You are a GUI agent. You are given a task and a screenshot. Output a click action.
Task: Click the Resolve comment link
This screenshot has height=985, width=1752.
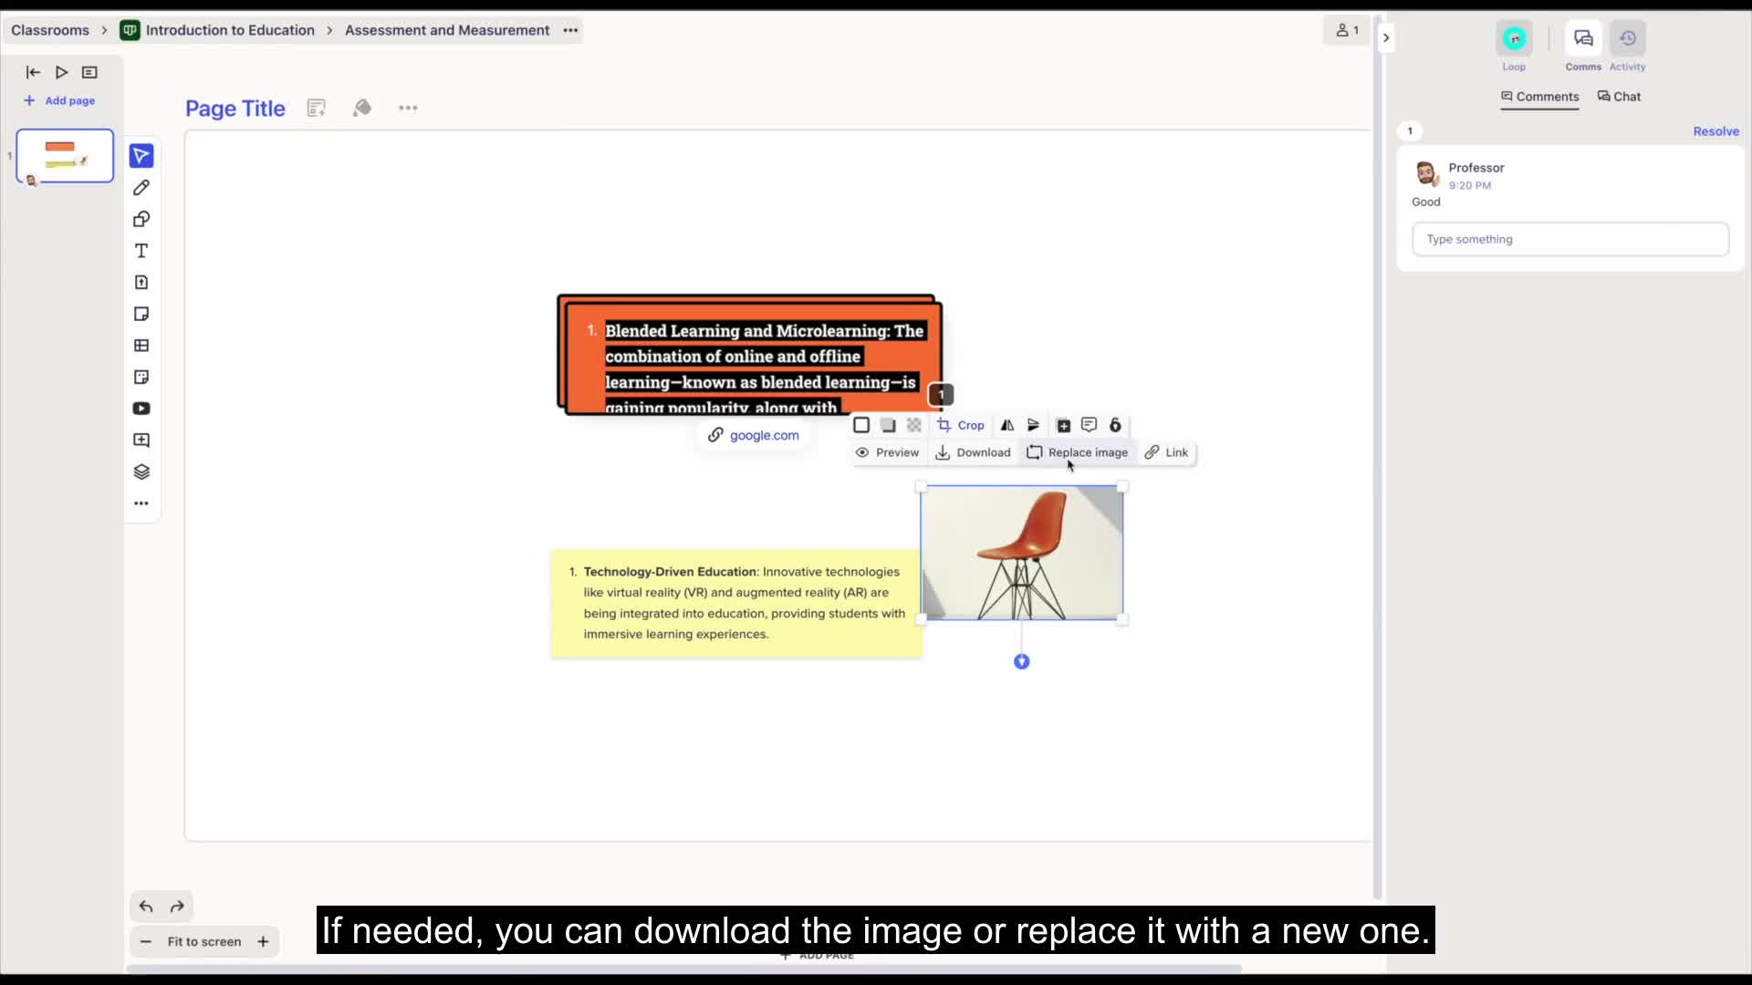click(x=1715, y=131)
